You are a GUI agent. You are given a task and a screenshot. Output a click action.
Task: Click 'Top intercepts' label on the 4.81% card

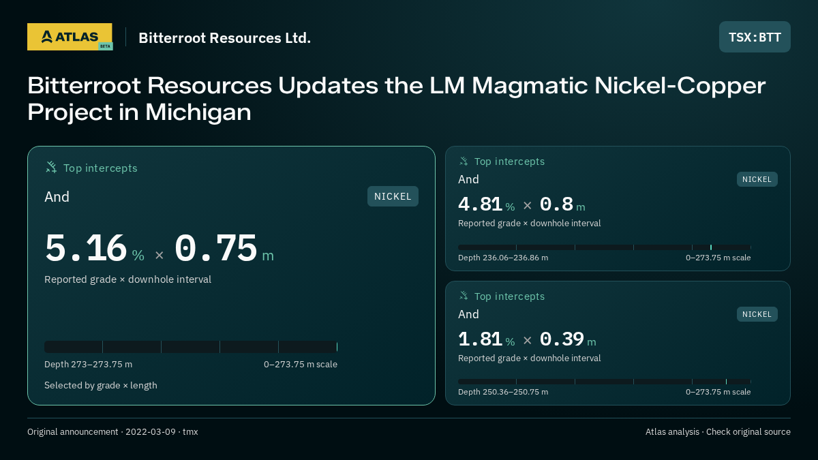509,162
